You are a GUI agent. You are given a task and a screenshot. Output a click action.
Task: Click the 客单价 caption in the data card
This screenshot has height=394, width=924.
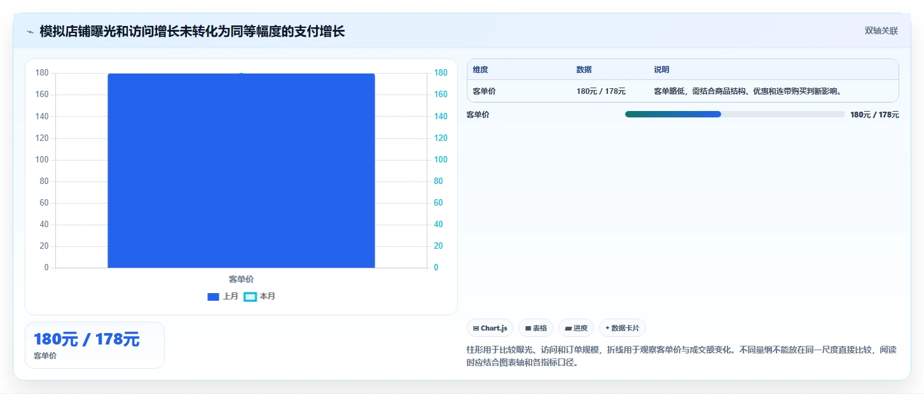(45, 356)
